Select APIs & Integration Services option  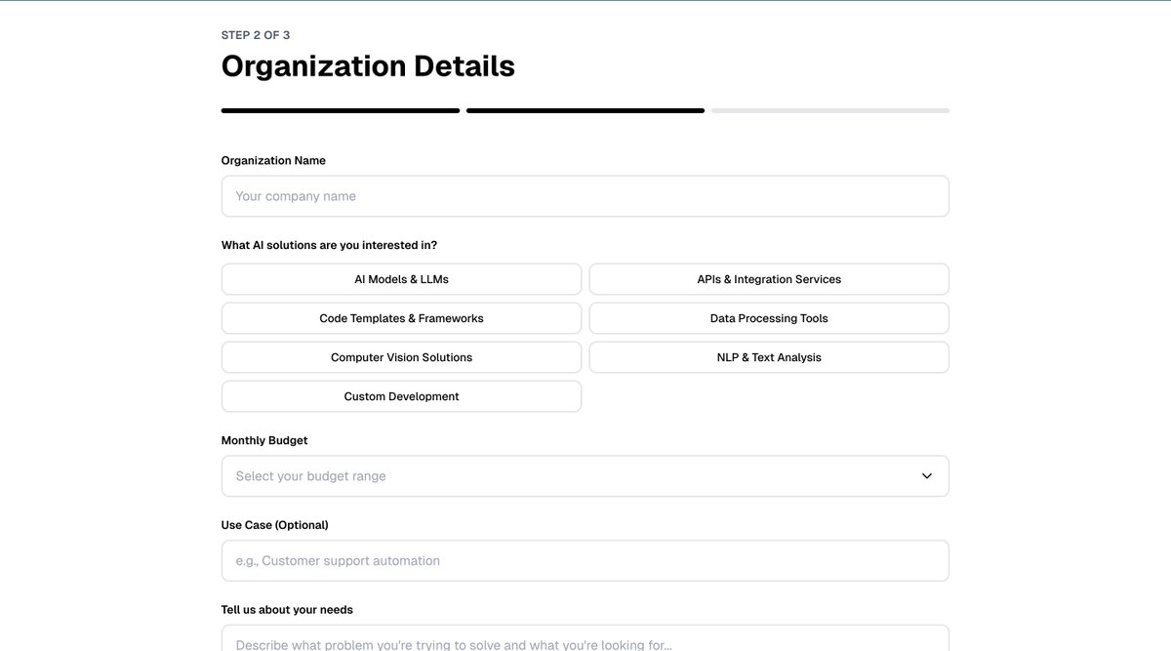pyautogui.click(x=769, y=279)
